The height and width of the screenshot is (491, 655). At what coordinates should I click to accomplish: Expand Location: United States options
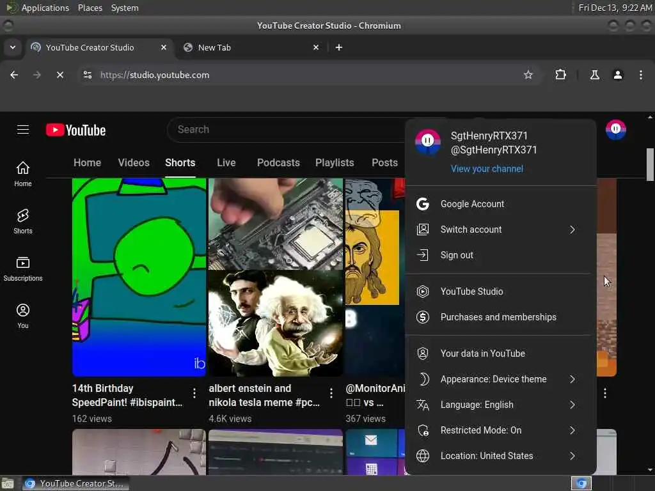pos(500,455)
